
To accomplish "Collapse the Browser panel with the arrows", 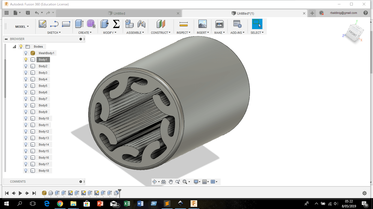I will click(6, 39).
